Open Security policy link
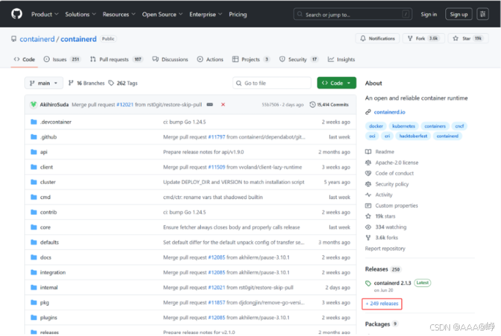 (x=392, y=184)
